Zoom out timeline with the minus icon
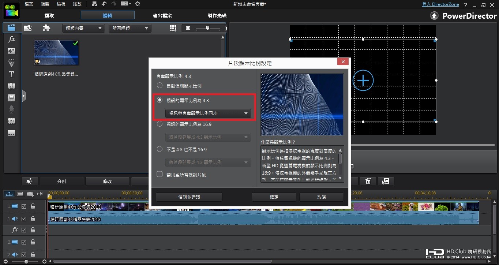The width and height of the screenshot is (499, 265). 5,262
